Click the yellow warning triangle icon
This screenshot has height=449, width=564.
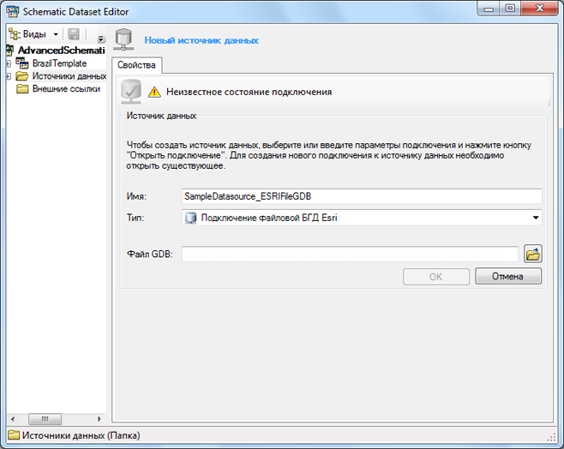click(x=154, y=92)
